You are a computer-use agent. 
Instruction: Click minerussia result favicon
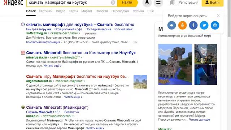23,53
